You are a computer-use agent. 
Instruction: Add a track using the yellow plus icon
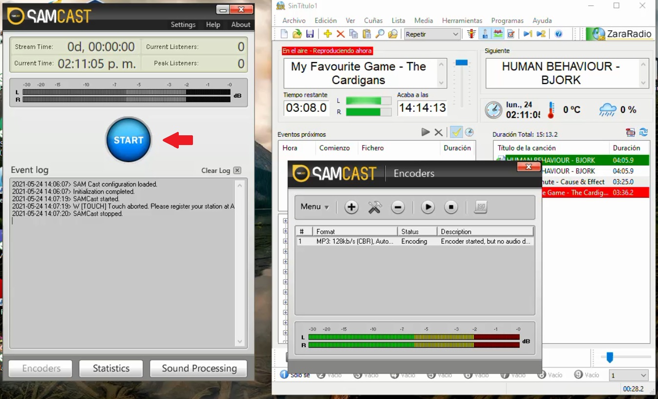(x=328, y=34)
